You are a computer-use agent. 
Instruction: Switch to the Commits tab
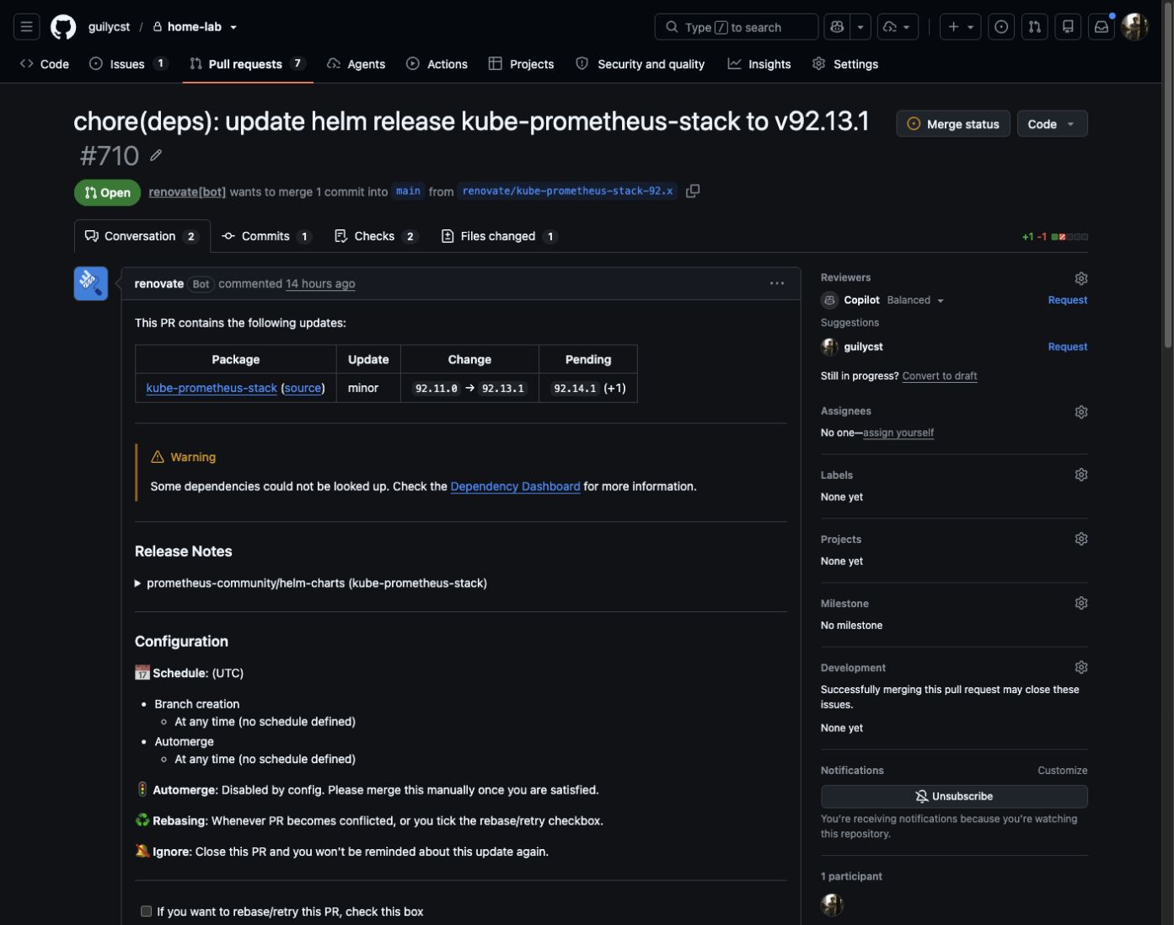point(266,236)
